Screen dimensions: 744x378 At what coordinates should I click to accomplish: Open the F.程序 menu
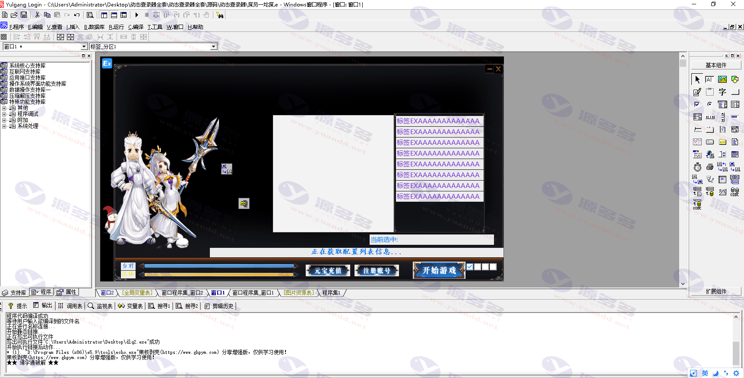point(17,27)
